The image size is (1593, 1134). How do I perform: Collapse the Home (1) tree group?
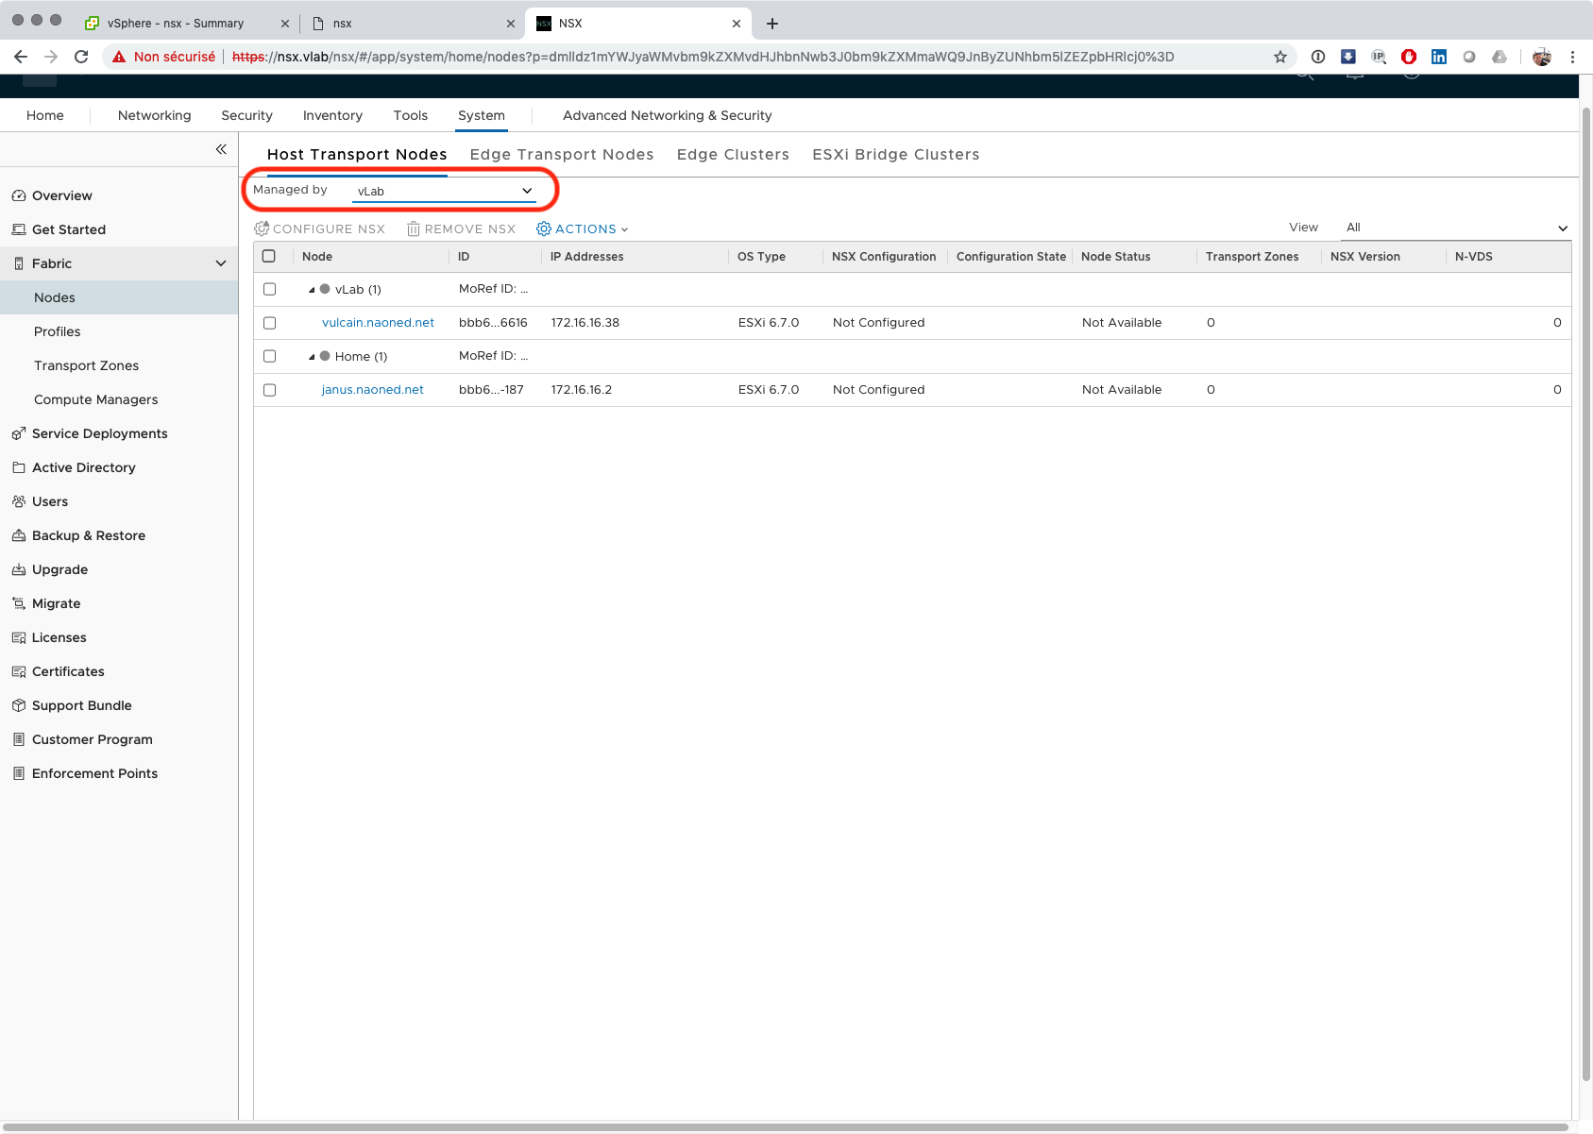[x=312, y=357]
